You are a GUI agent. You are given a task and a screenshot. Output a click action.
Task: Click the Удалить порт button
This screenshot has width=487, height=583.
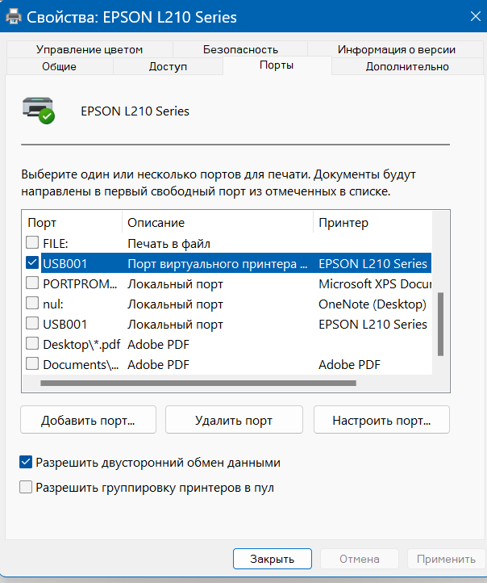tap(234, 420)
